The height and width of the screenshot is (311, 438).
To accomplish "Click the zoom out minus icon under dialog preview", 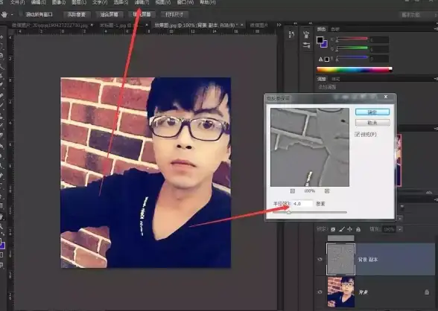I will coord(293,191).
